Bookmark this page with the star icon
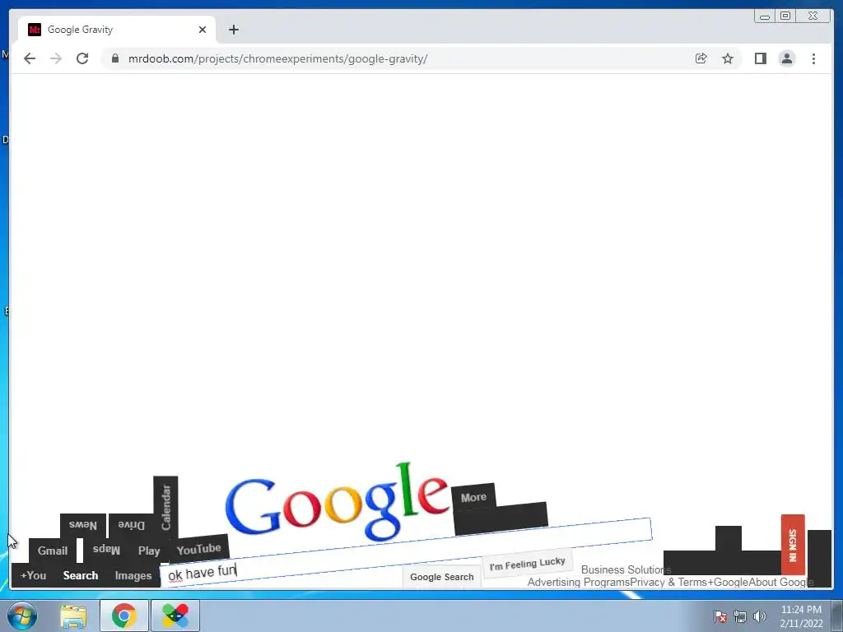This screenshot has width=843, height=632. pos(728,58)
